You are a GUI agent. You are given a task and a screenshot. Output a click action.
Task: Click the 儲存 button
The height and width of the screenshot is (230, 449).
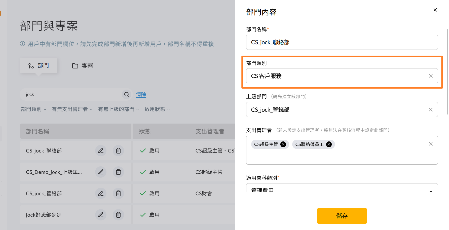pyautogui.click(x=342, y=216)
